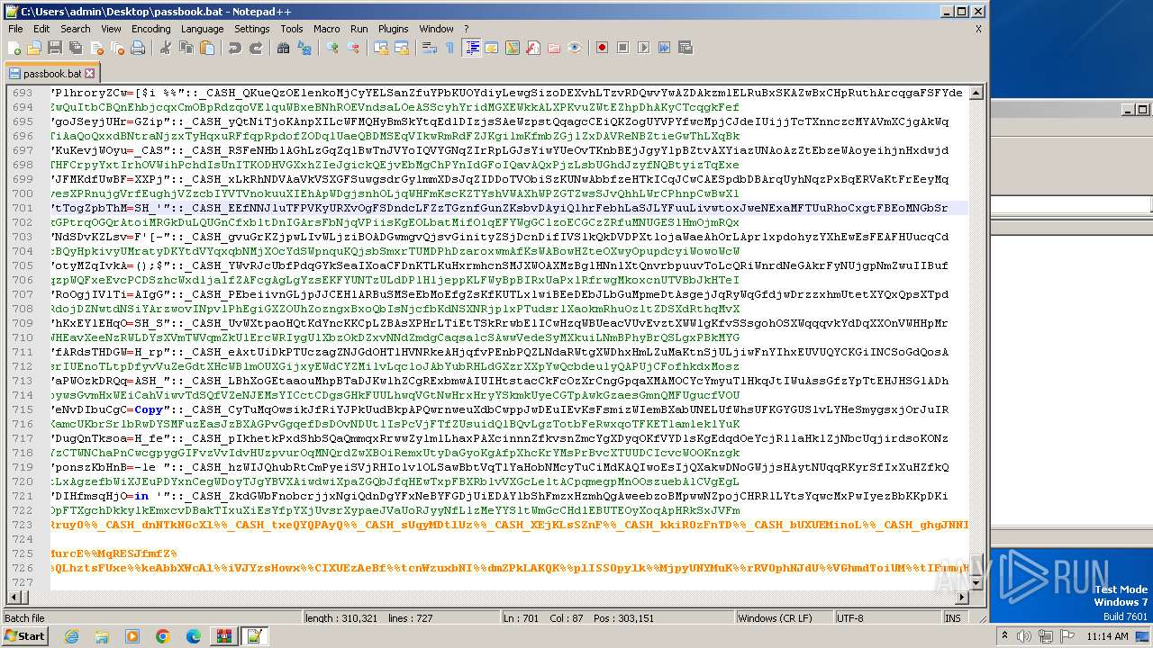The width and height of the screenshot is (1153, 648).
Task: Open Function List toolbar icon
Action: (x=533, y=48)
